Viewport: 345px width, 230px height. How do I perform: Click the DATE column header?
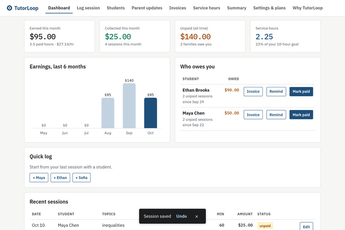pyautogui.click(x=36, y=214)
